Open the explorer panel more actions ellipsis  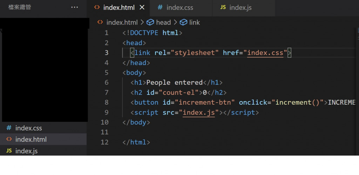tap(75, 7)
